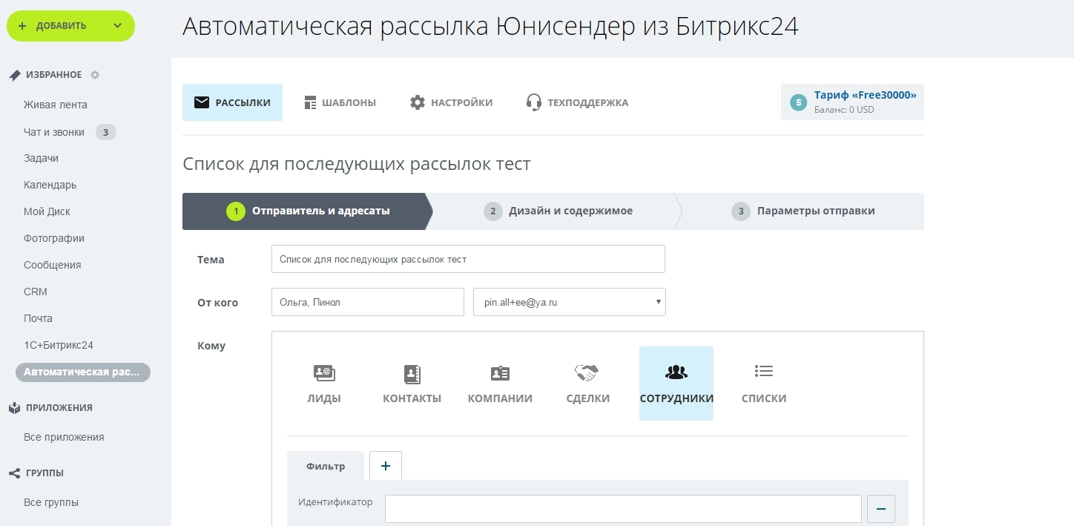Collapse the ГРУППЫ sidebar section
Viewport: 1074px width, 526px height.
(45, 473)
